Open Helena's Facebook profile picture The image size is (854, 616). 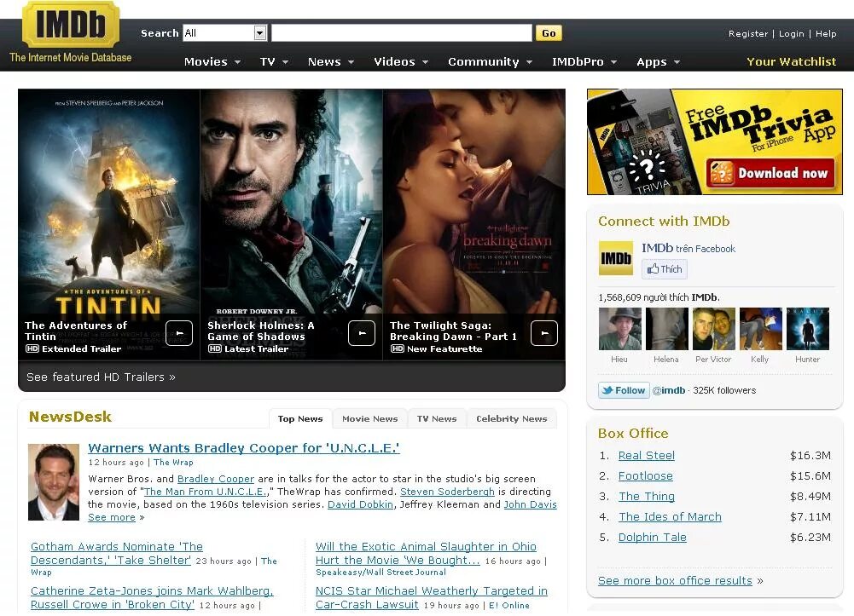point(666,329)
